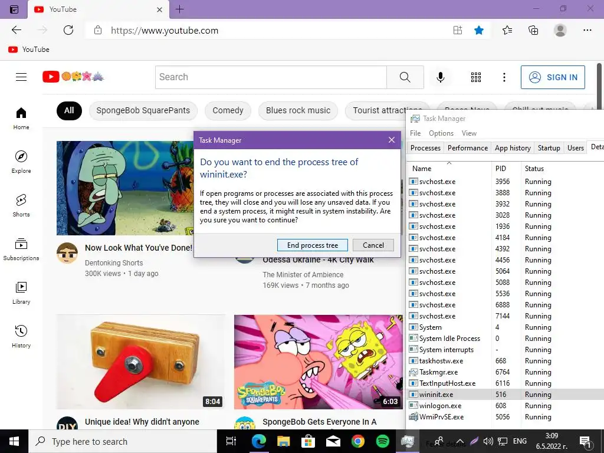Select the SpongeBob SquarePants chip

coord(143,110)
